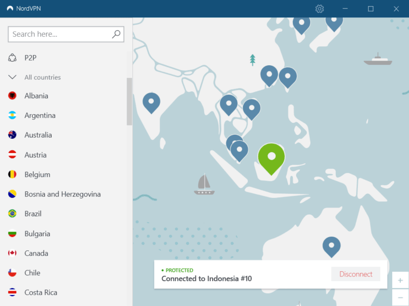Select the Australia pin on the map

[331, 247]
